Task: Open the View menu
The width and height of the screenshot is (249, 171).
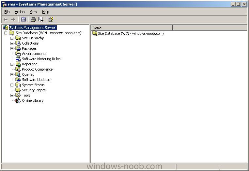Action: pyautogui.click(x=33, y=12)
